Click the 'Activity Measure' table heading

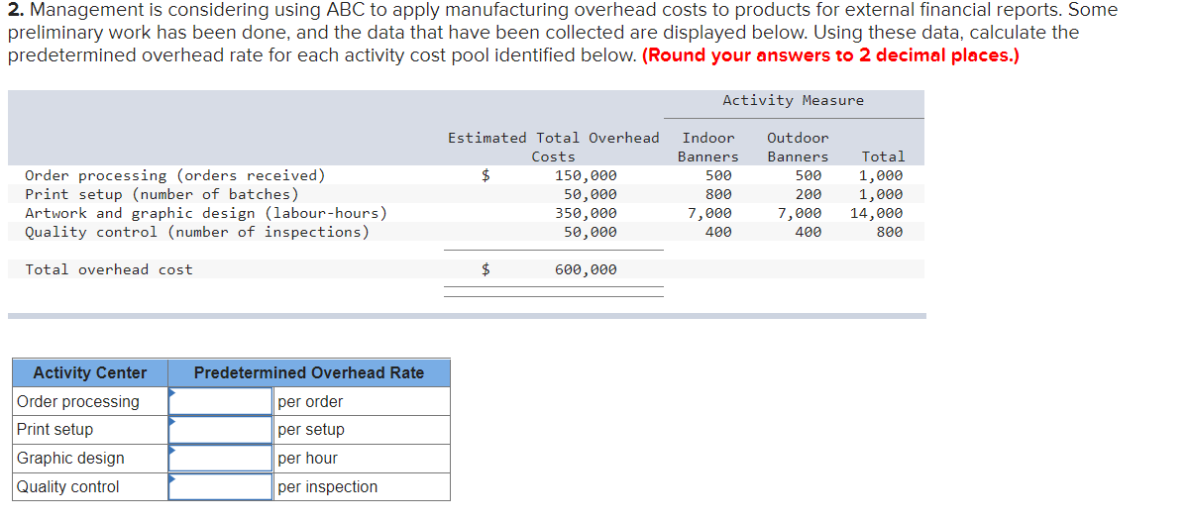[793, 100]
